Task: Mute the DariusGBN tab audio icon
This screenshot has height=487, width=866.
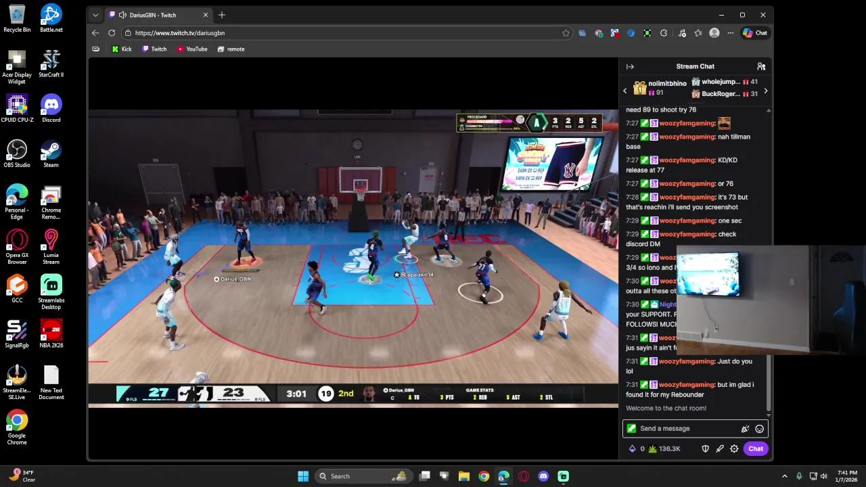Action: pyautogui.click(x=122, y=15)
